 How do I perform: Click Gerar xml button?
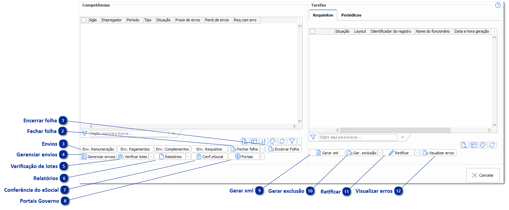pos(327,153)
